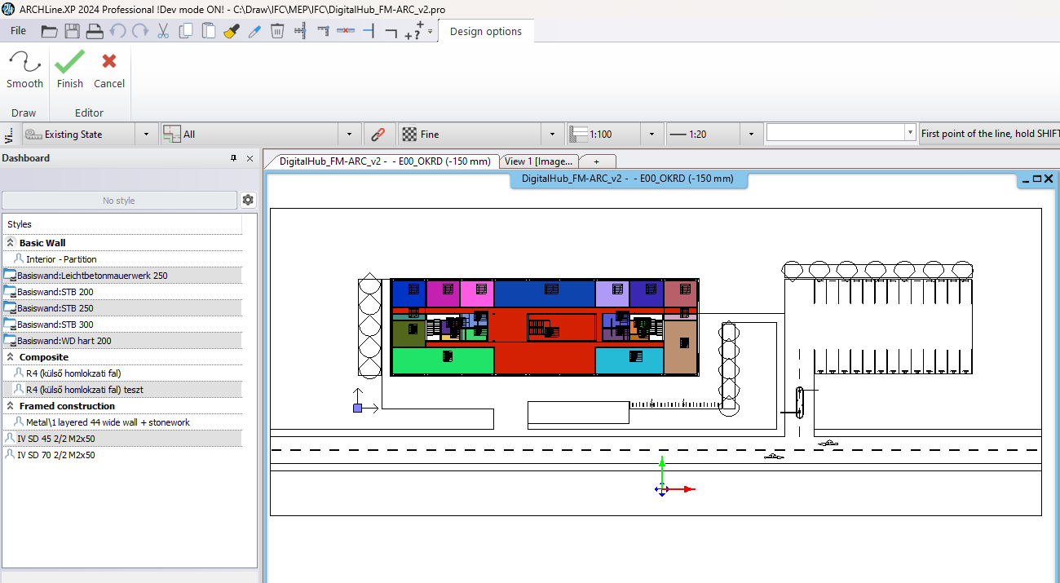Click the Open folder icon
This screenshot has height=583, width=1060.
pos(49,30)
